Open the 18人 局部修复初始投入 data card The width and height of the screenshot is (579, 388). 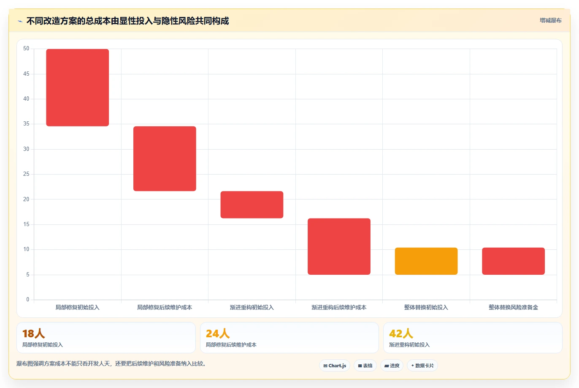pyautogui.click(x=106, y=338)
